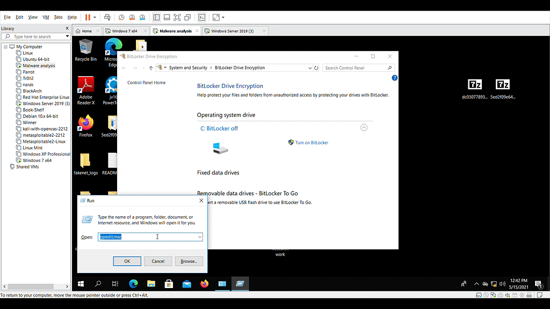Screen dimensions: 550x309
Task: Show hidden icons in the system tray
Action: tap(476, 284)
